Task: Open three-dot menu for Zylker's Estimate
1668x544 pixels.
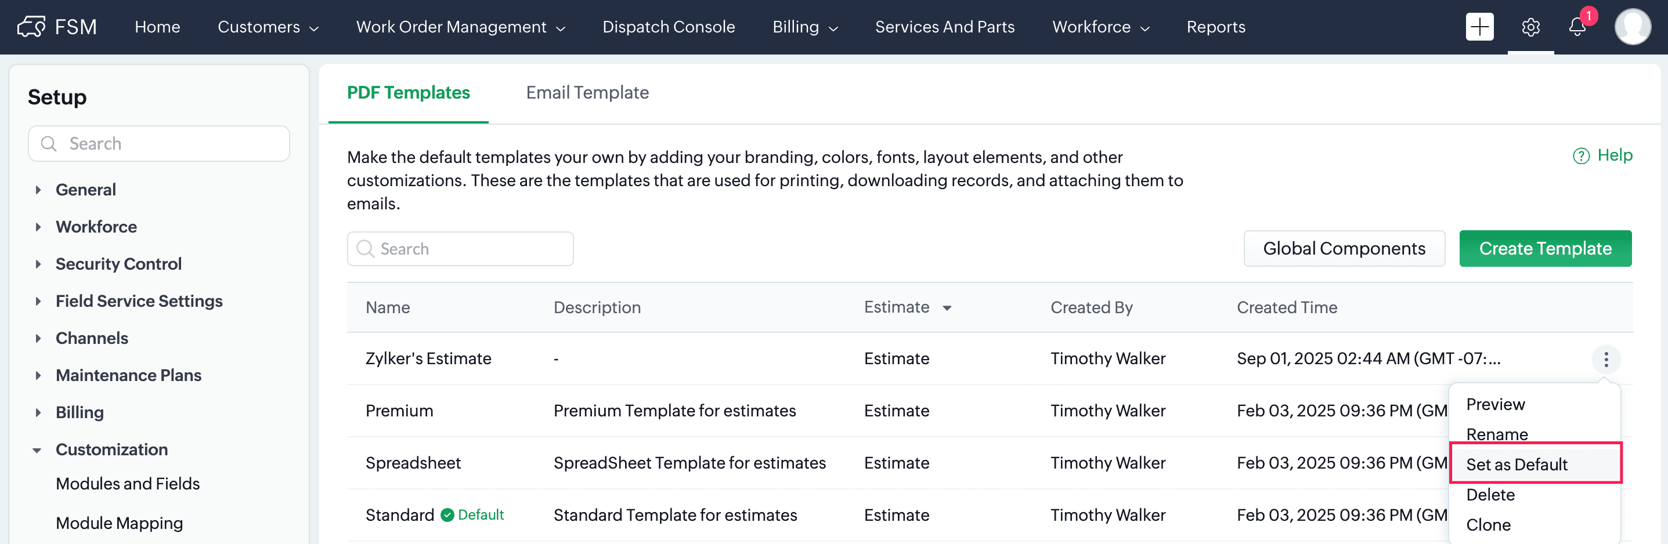Action: tap(1606, 359)
